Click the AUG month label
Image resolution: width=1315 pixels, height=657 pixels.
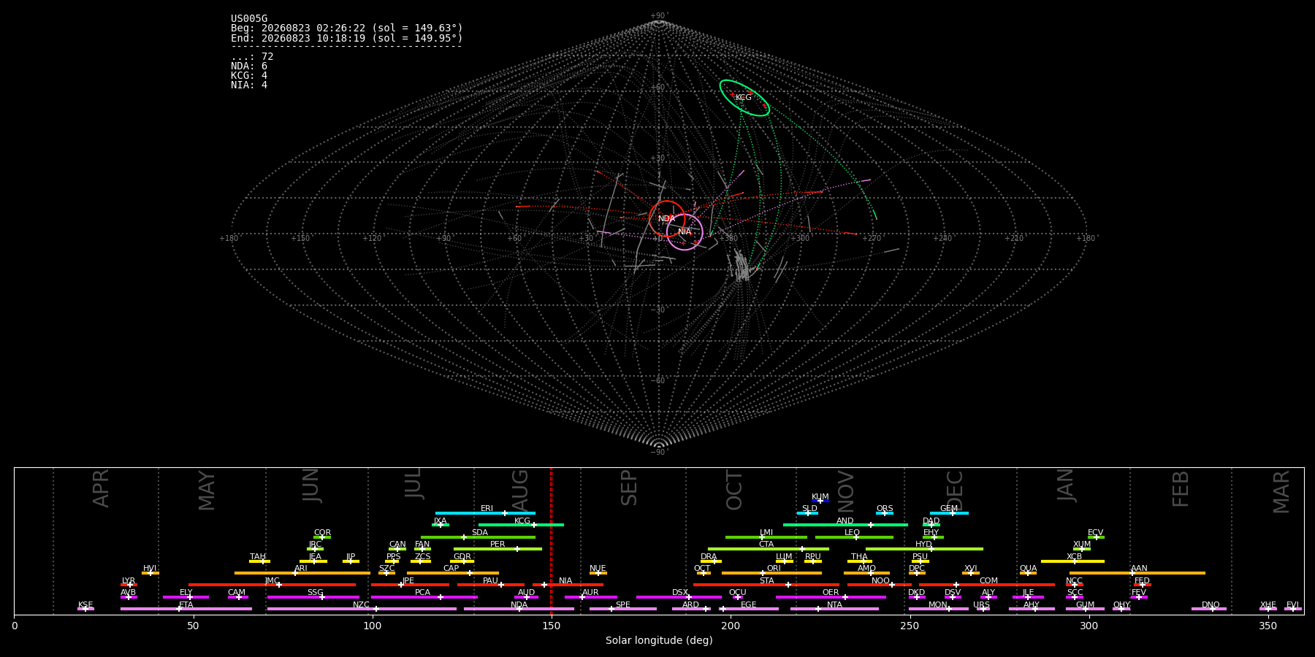[x=520, y=491]
